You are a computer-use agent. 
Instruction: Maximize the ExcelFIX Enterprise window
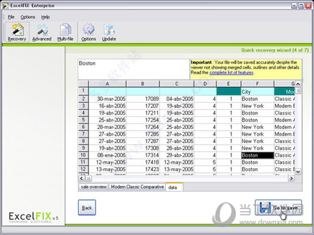[x=301, y=6]
